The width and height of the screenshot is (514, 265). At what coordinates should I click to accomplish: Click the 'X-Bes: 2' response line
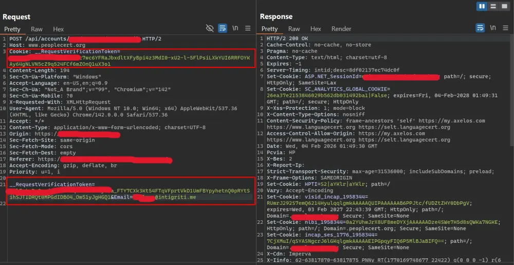(279, 158)
